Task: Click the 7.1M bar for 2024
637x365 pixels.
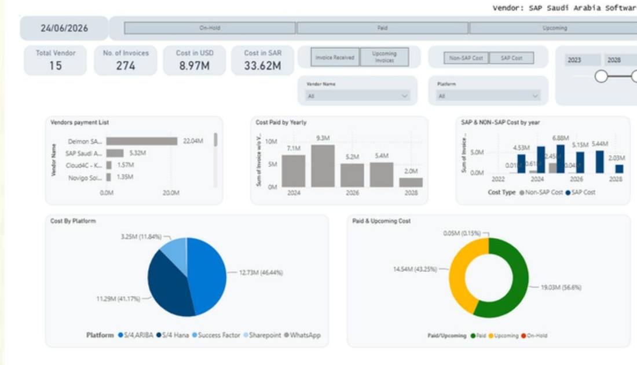Action: point(294,171)
